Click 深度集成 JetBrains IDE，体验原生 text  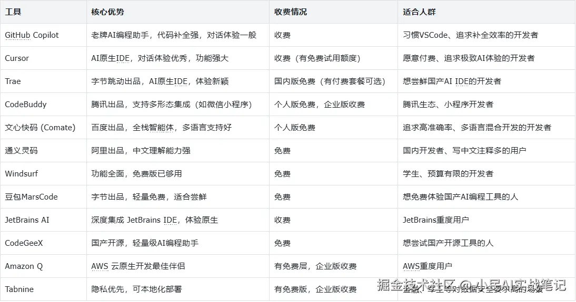coord(155,220)
